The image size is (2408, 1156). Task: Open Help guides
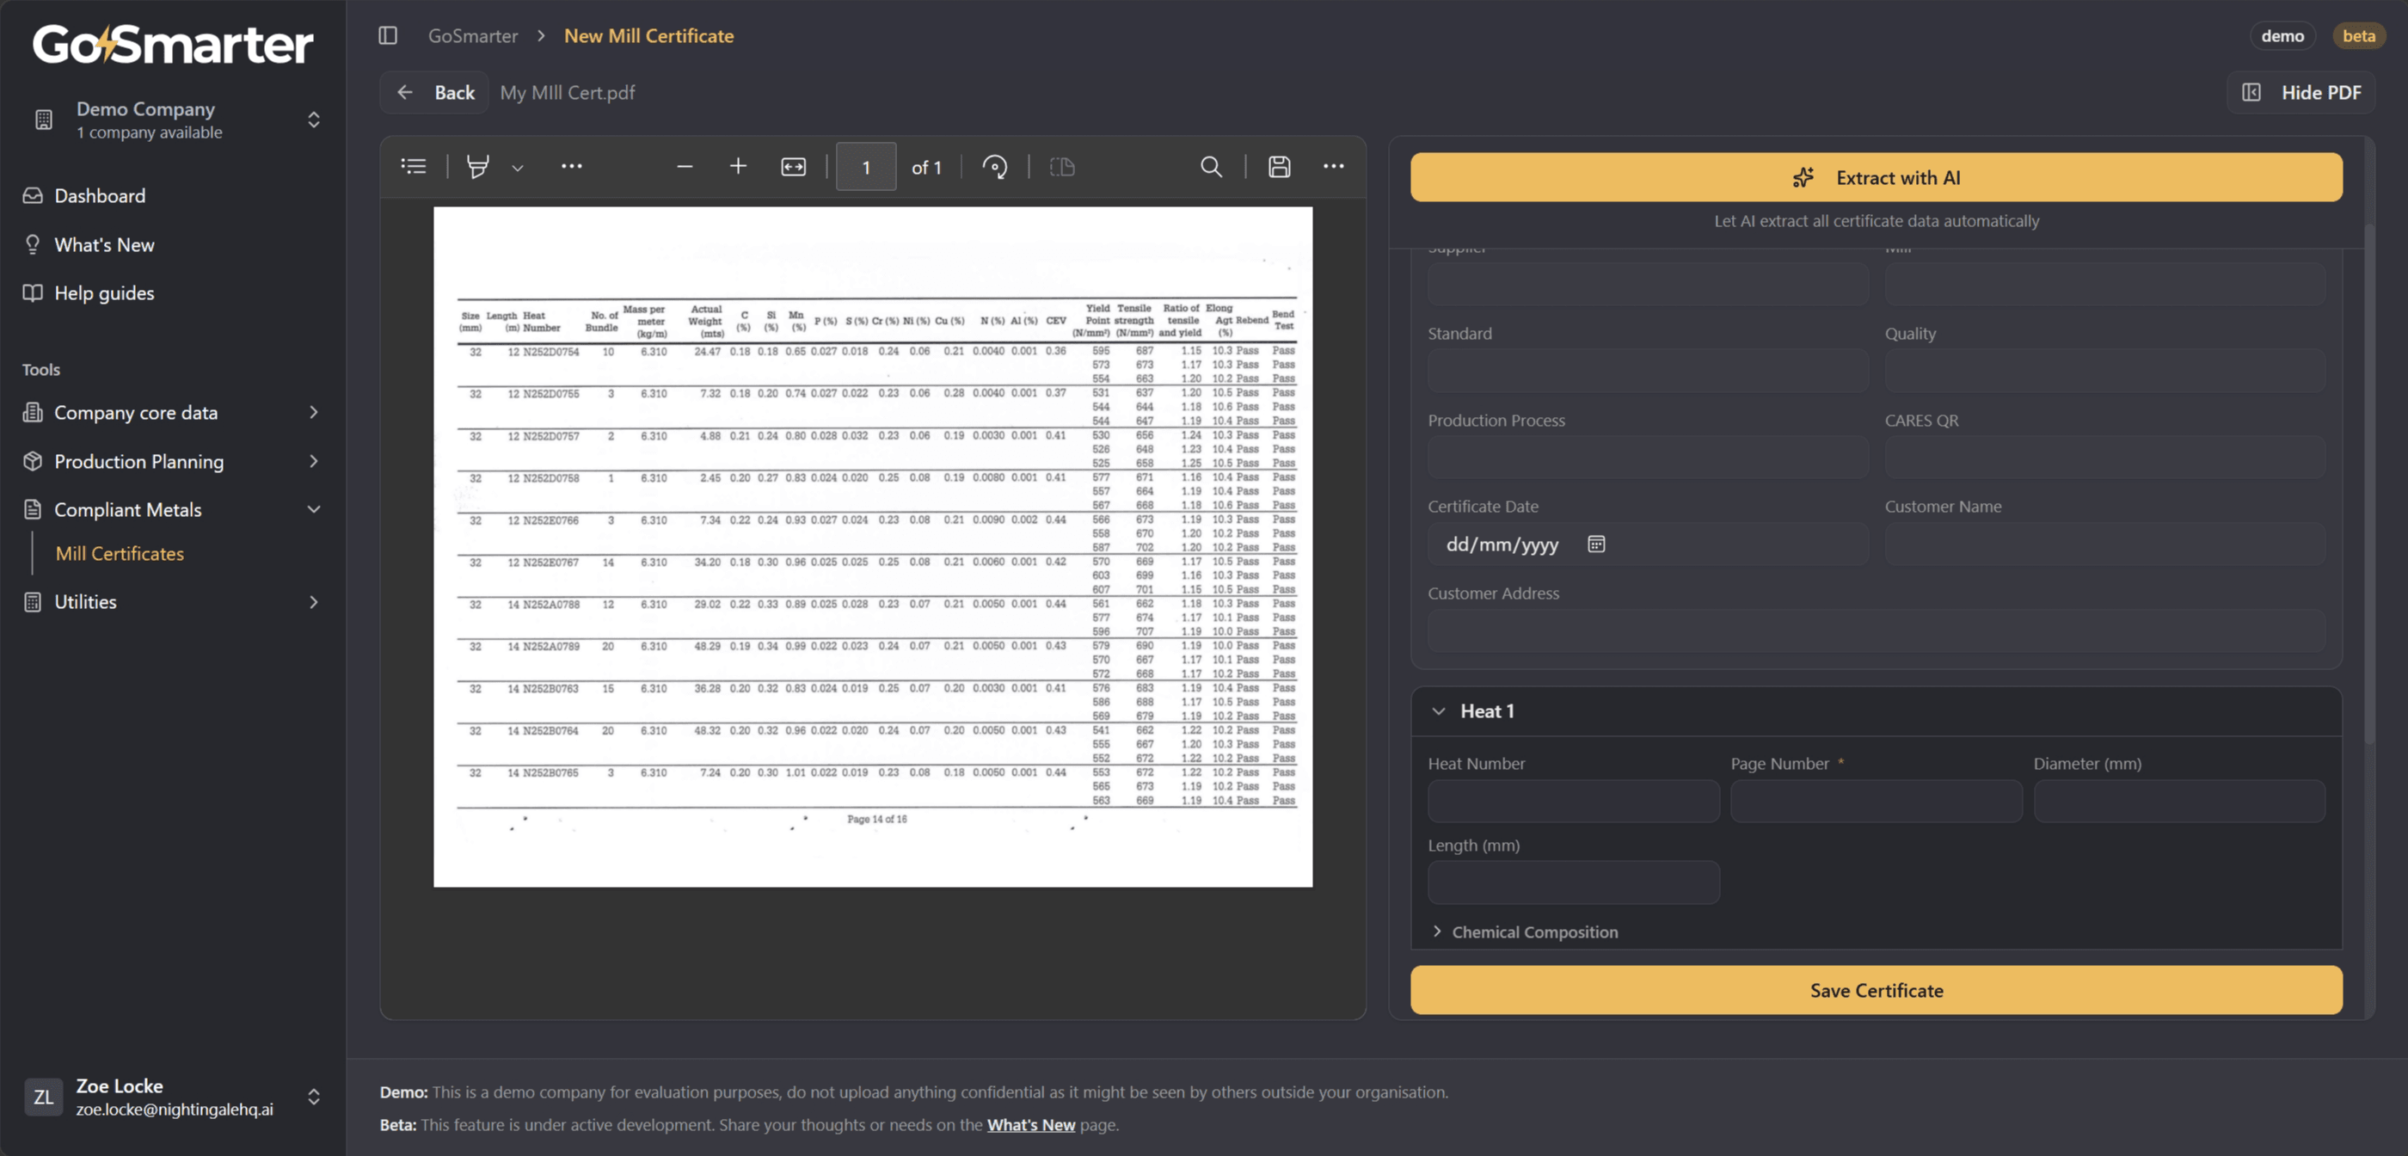point(104,292)
